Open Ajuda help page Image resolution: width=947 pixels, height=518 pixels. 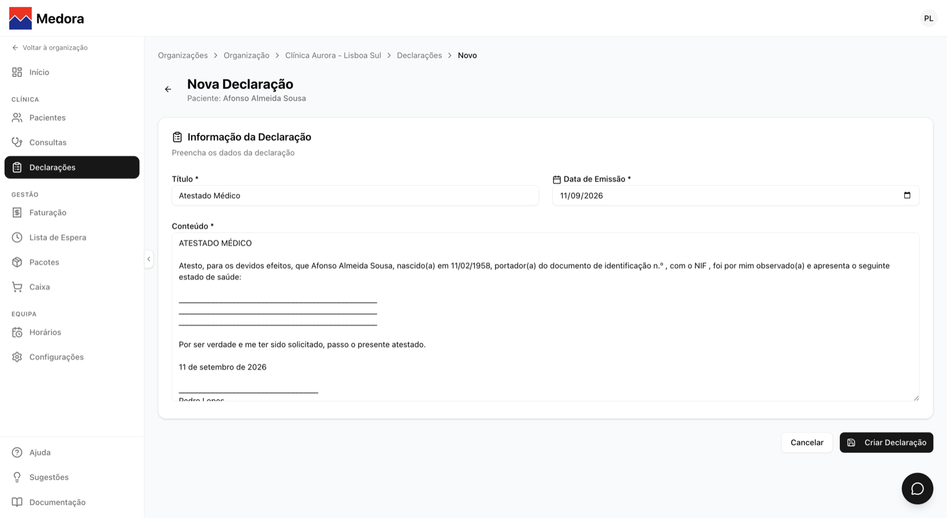(x=72, y=452)
